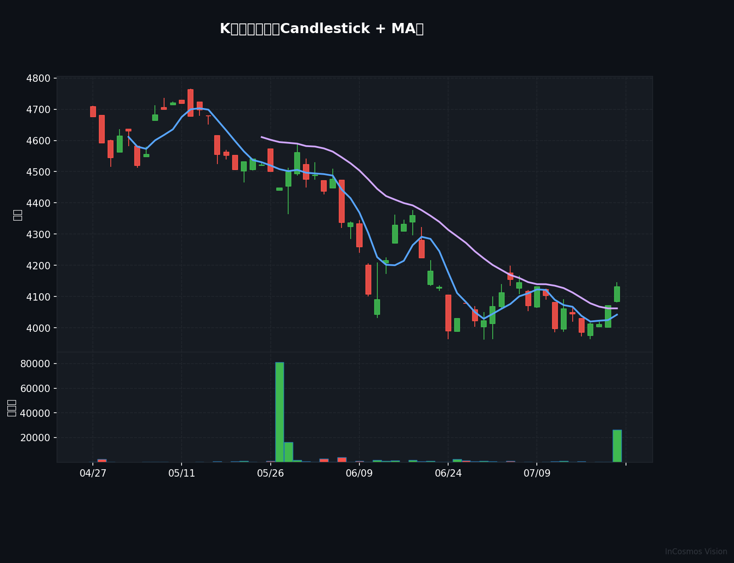Select the 60000 volume tick label

click(x=36, y=389)
